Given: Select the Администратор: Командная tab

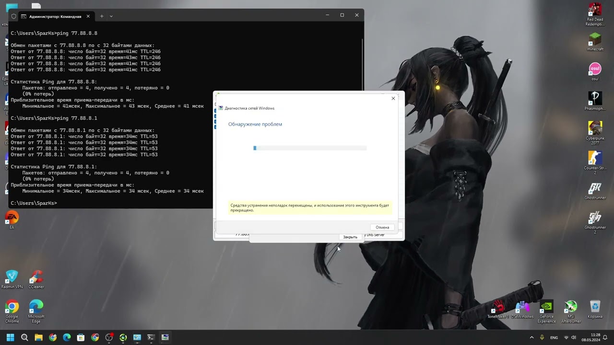Looking at the screenshot, I should tap(55, 16).
